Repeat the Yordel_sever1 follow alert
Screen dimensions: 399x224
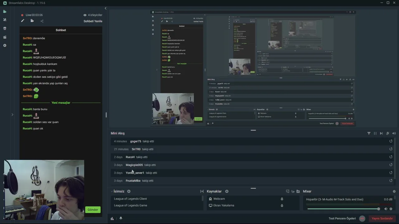click(391, 172)
